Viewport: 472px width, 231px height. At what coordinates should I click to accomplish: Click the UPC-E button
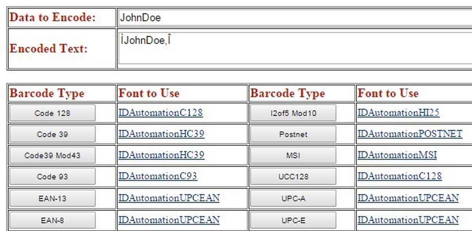coord(293,221)
